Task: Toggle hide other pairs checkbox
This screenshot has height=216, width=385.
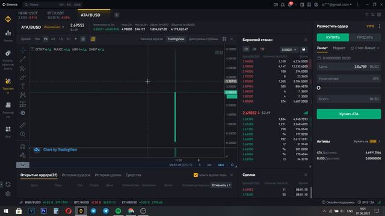Action: (x=196, y=175)
